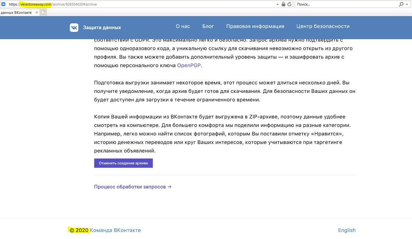Open "Центр безопасности" from the header

(x=323, y=26)
